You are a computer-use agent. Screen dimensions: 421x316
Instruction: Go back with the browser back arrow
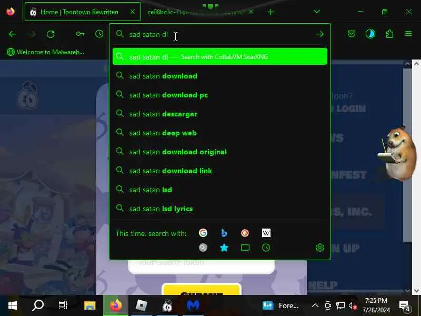(12, 34)
